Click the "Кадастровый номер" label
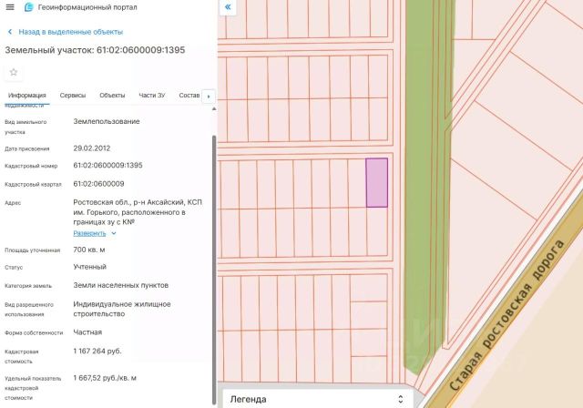583x408 pixels. tap(31, 166)
